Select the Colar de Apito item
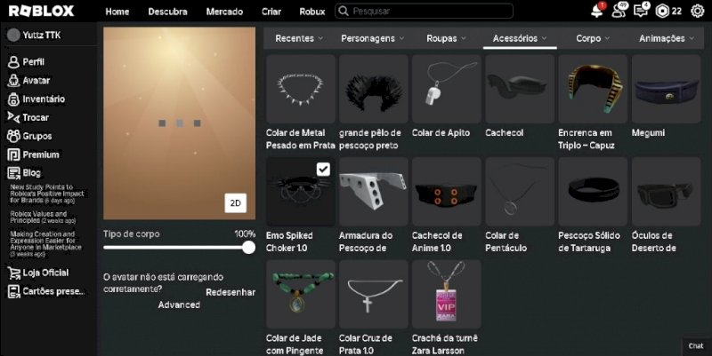Viewport: 712px width, 356px height. click(447, 89)
